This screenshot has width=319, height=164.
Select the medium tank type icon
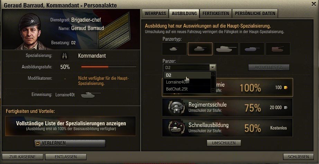coord(200,49)
